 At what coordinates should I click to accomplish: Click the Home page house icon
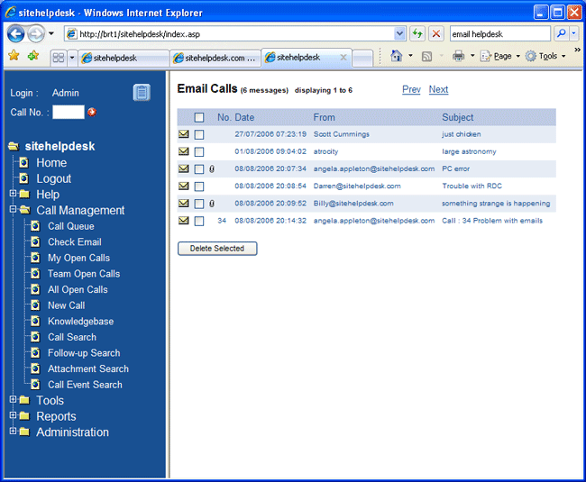(x=397, y=56)
